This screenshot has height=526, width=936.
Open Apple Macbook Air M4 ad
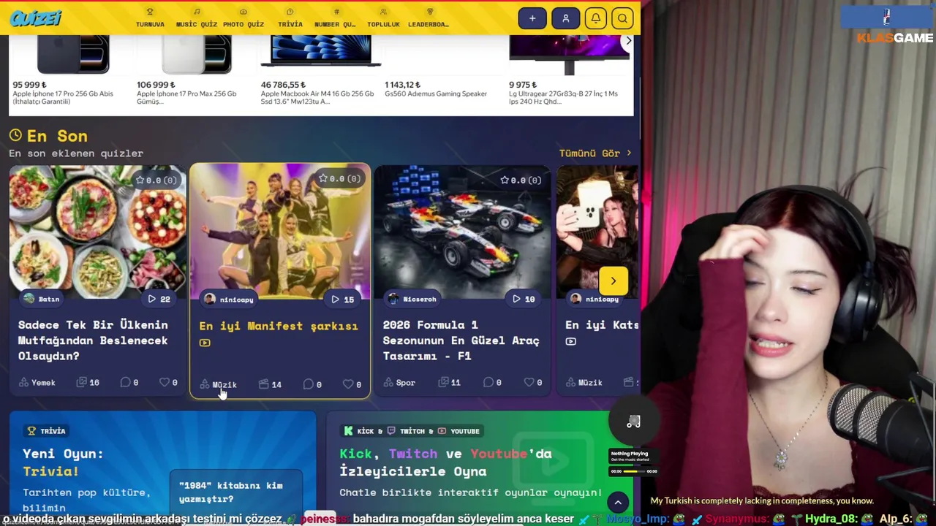(319, 71)
